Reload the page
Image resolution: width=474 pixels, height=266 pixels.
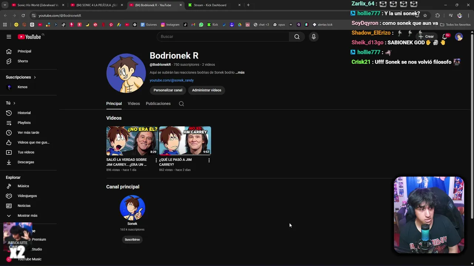pyautogui.click(x=23, y=16)
